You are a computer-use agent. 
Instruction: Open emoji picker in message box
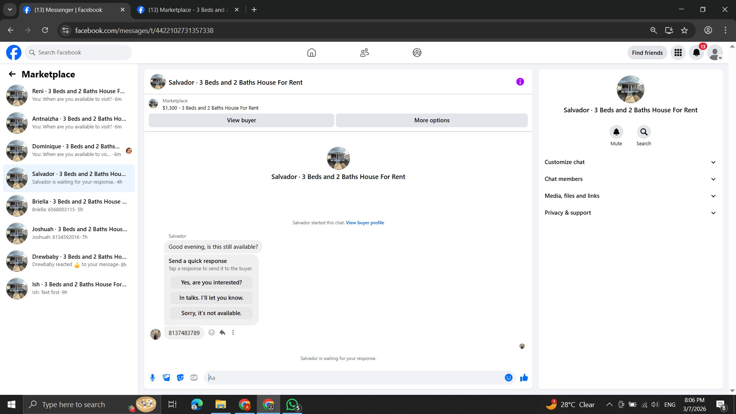[509, 378]
